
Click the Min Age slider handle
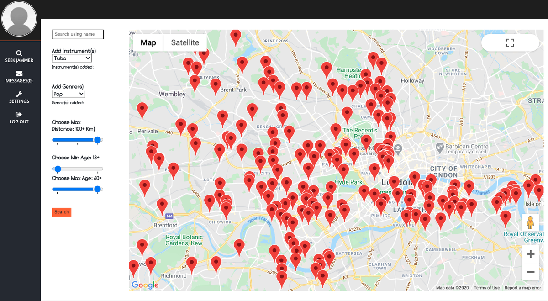click(x=58, y=169)
